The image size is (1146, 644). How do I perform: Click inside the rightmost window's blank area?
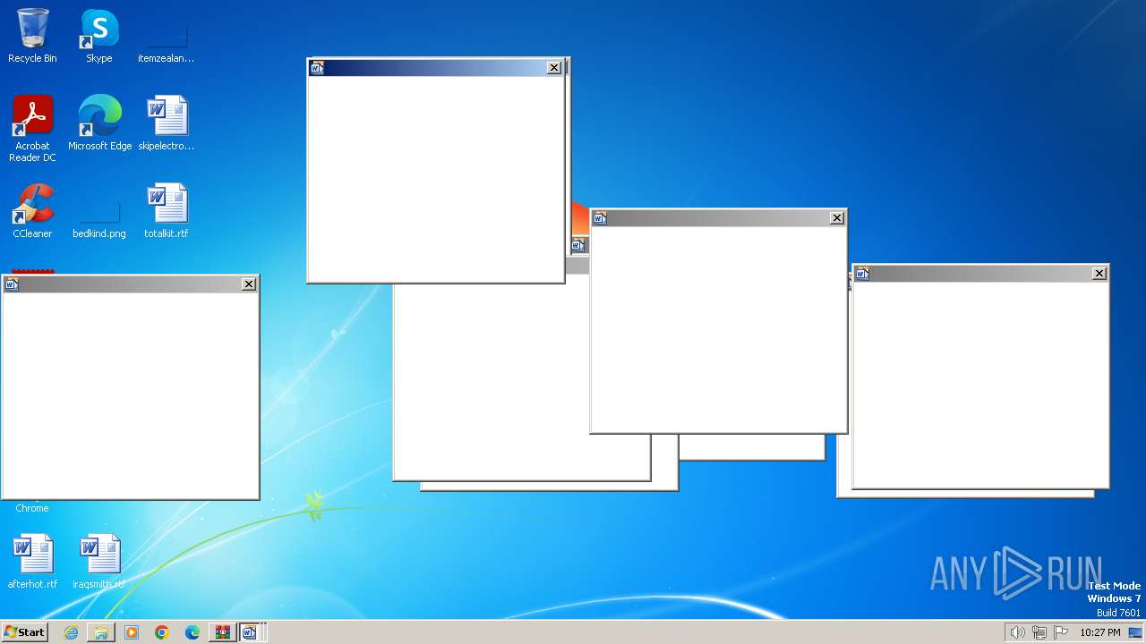tap(980, 384)
